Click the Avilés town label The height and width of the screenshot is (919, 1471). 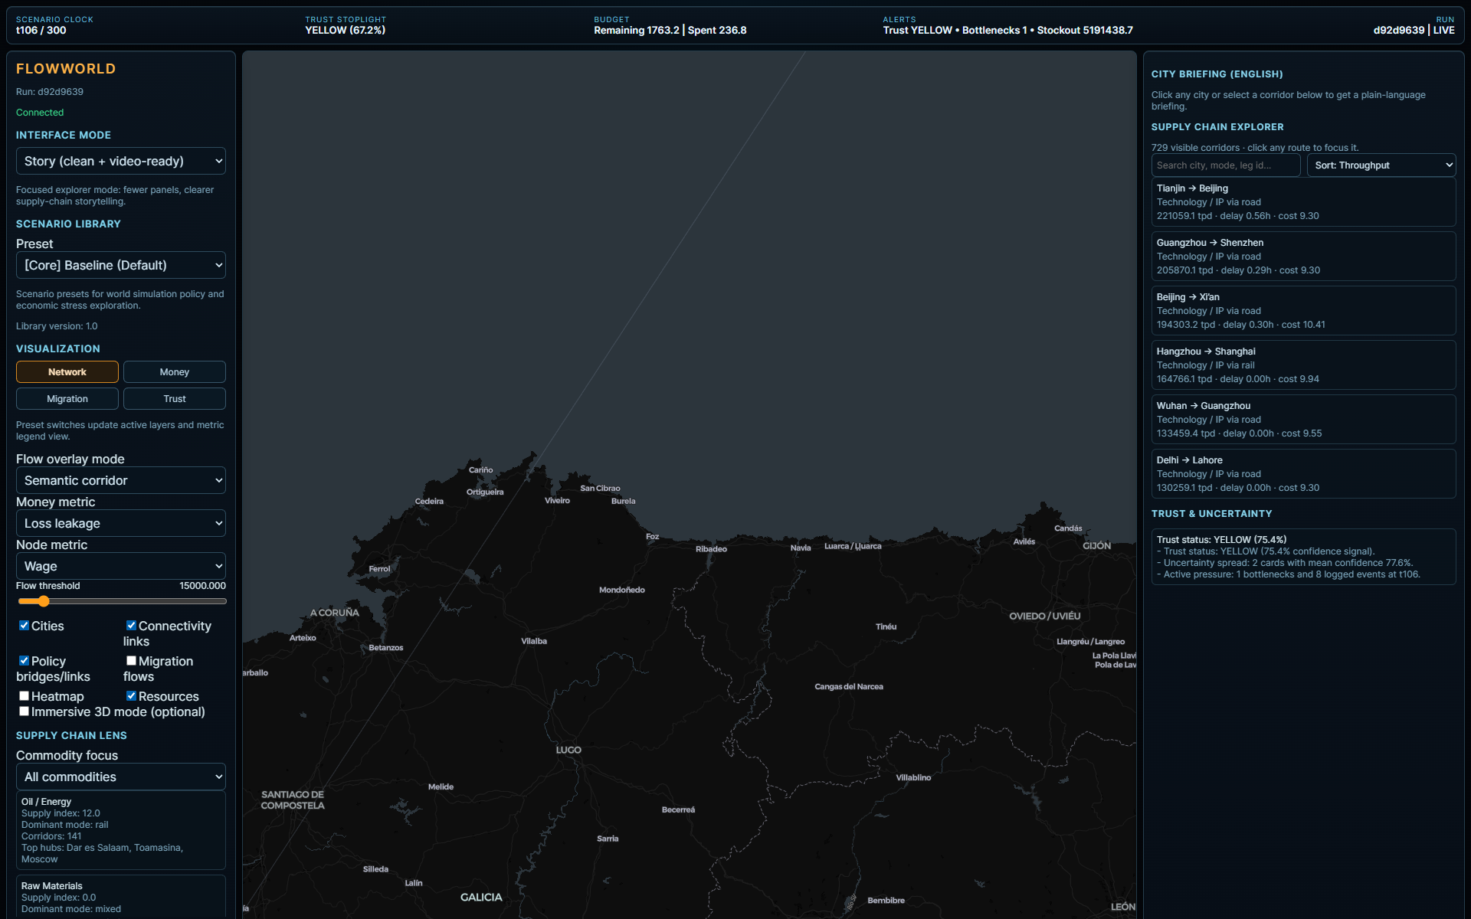[1024, 541]
